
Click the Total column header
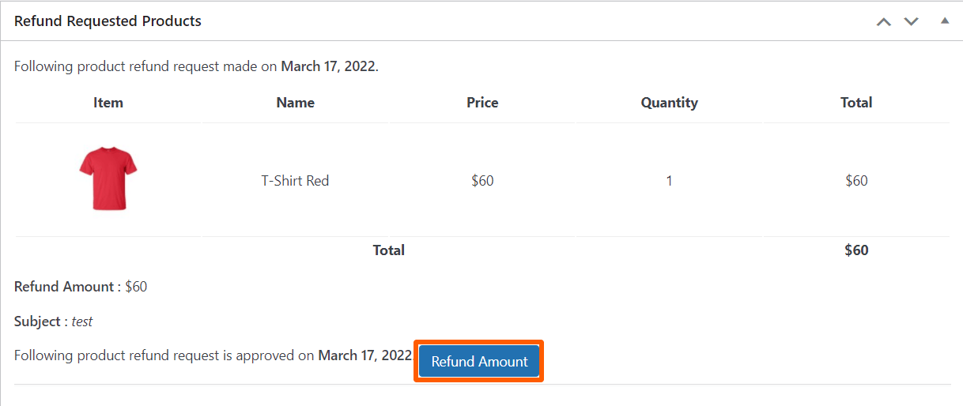click(856, 103)
